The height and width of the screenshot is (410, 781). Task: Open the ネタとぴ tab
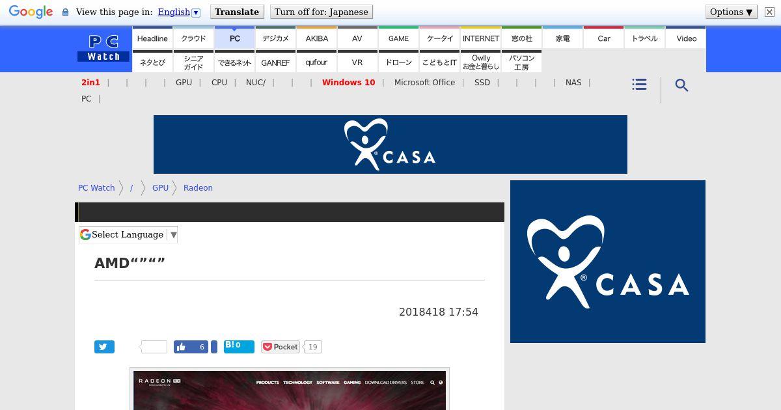pyautogui.click(x=152, y=62)
